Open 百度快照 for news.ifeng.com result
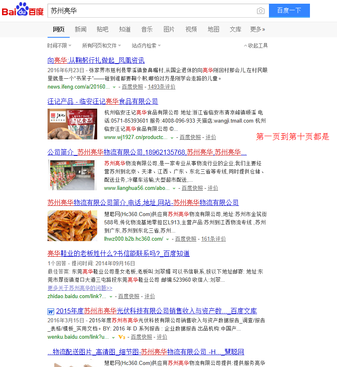The width and height of the screenshot is (337, 367). (x=132, y=87)
